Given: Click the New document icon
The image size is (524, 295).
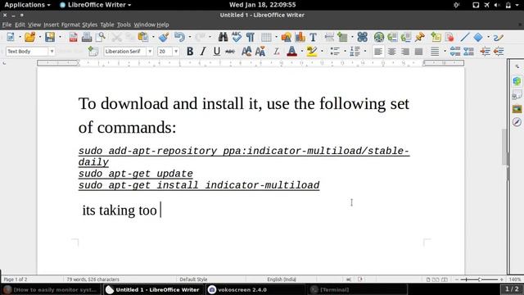Looking at the screenshot, I should pyautogui.click(x=11, y=37).
